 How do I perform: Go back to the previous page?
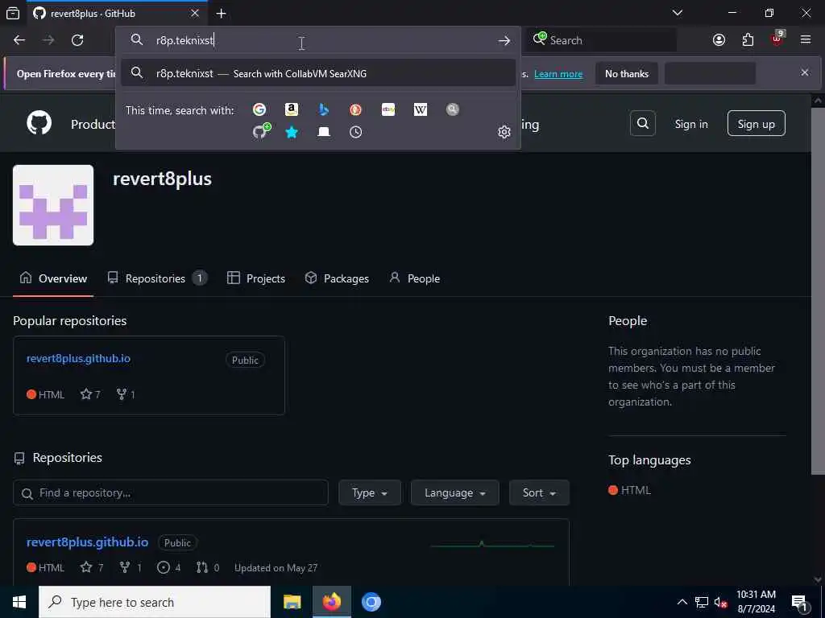(x=19, y=40)
